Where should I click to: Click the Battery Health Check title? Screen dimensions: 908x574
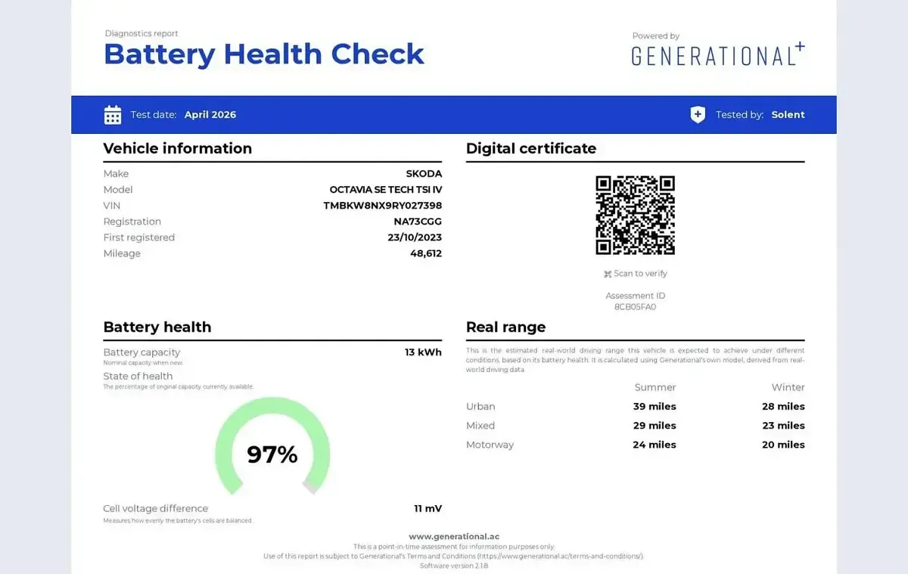coord(264,54)
